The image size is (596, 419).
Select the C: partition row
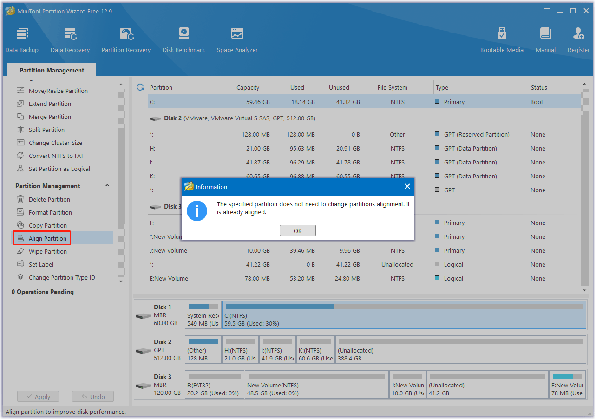click(364, 102)
